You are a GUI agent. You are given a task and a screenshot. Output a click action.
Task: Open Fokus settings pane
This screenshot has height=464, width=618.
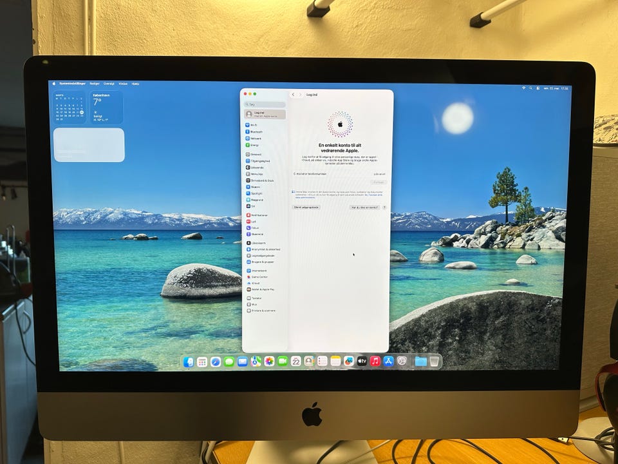(265, 227)
